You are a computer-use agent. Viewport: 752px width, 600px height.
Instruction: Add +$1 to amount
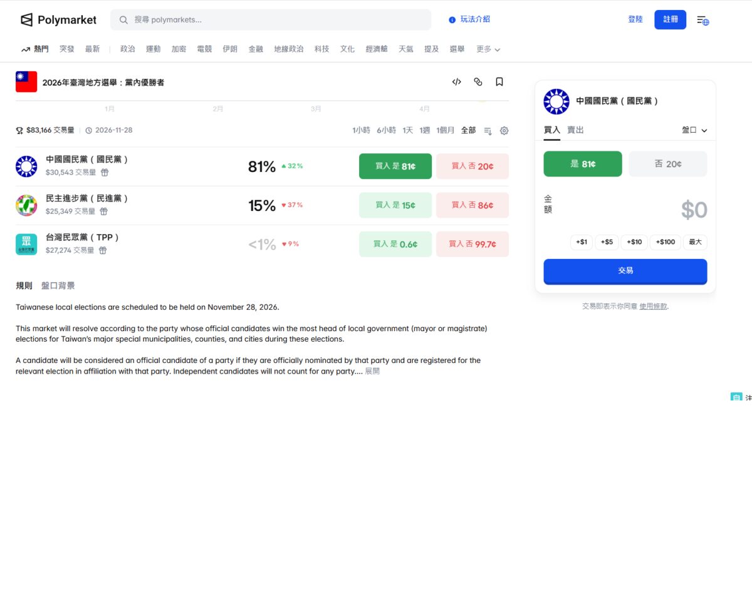click(x=582, y=242)
